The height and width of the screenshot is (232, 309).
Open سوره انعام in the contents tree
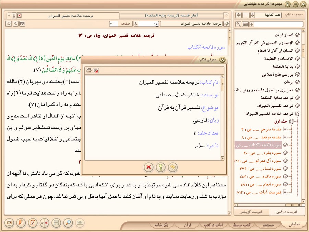click(261, 184)
